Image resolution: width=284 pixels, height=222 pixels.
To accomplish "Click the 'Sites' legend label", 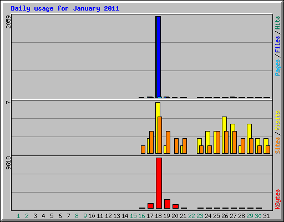I will [277, 145].
